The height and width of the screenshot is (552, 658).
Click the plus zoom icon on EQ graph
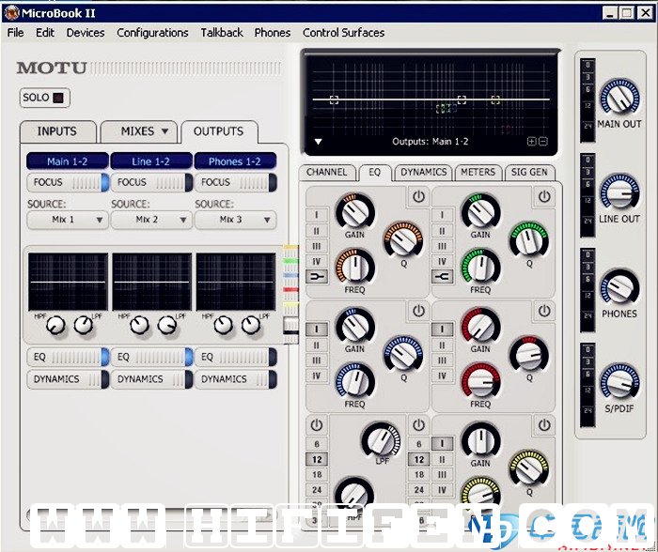[531, 141]
